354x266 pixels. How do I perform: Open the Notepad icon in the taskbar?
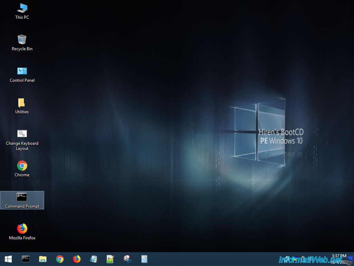click(x=93, y=259)
